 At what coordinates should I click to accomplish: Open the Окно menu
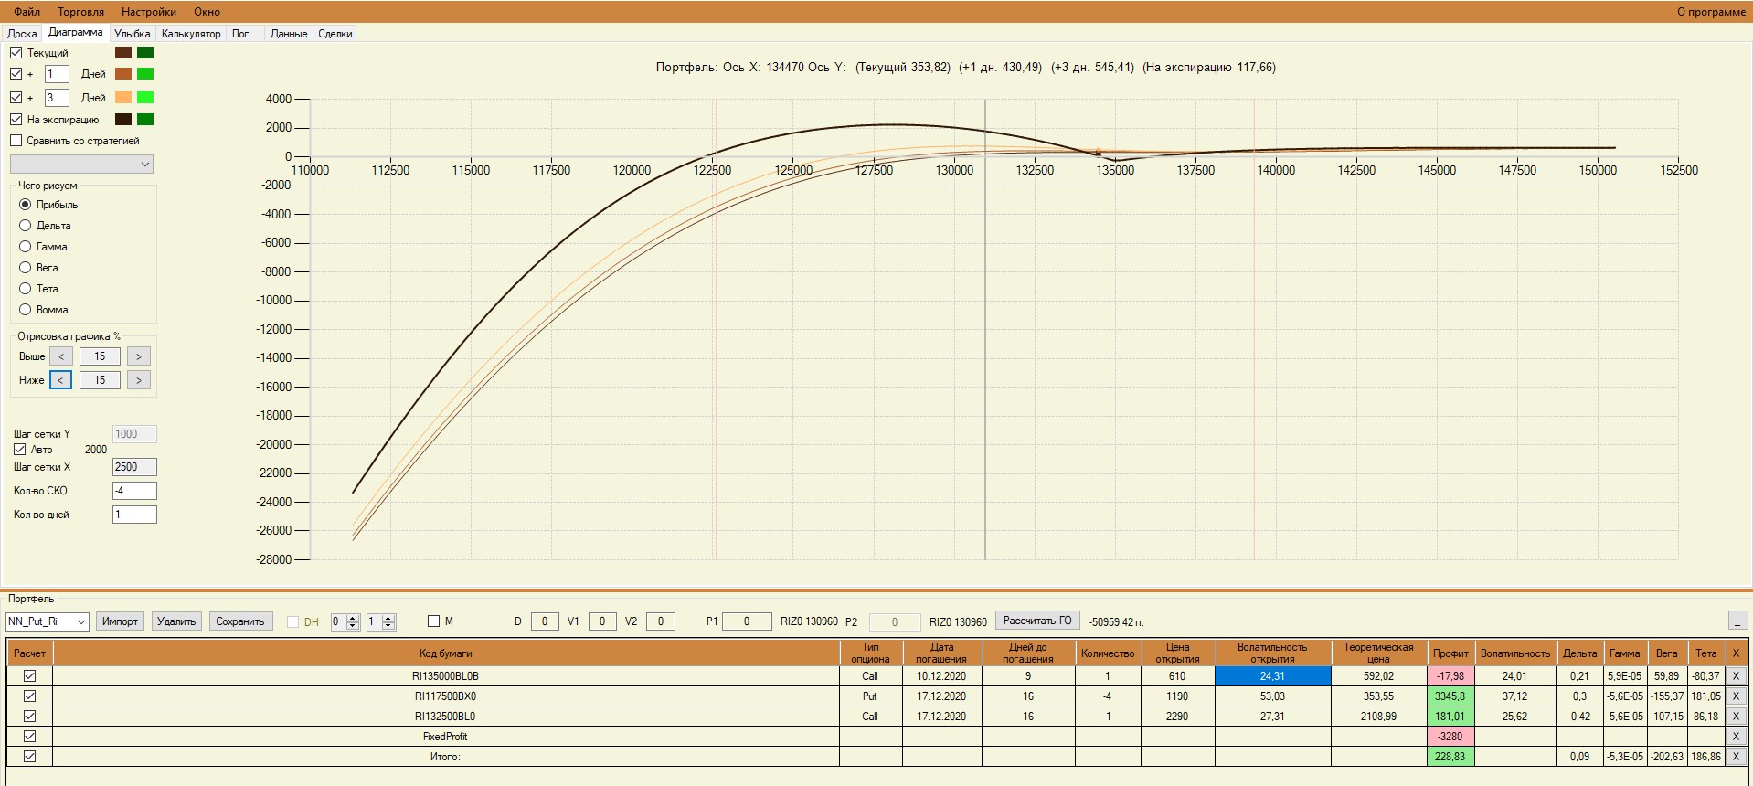207,12
